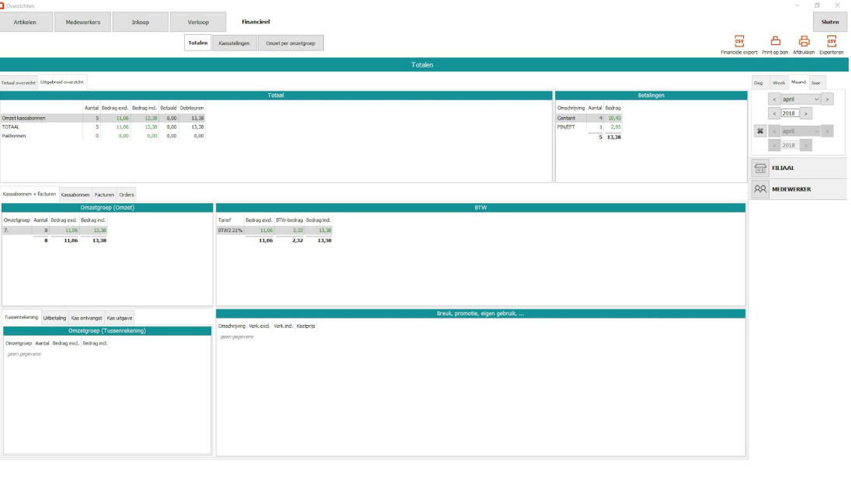Click the Afdrukken printer icon
Viewport: 851px width, 480px height.
click(804, 42)
